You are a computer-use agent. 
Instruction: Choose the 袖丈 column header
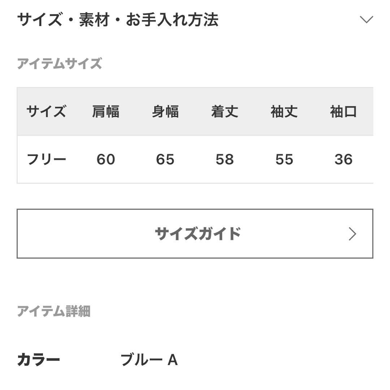(x=284, y=112)
